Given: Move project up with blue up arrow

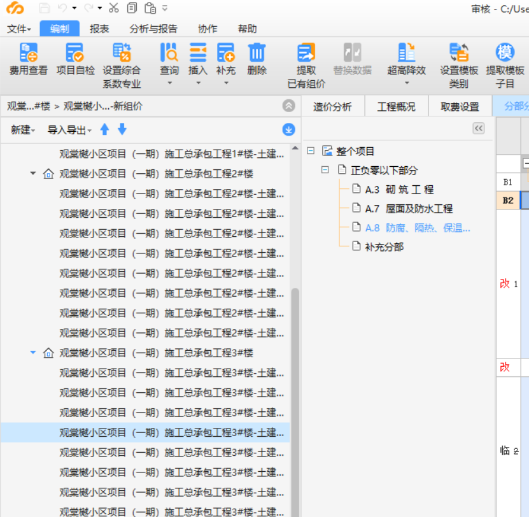Looking at the screenshot, I should tap(104, 129).
